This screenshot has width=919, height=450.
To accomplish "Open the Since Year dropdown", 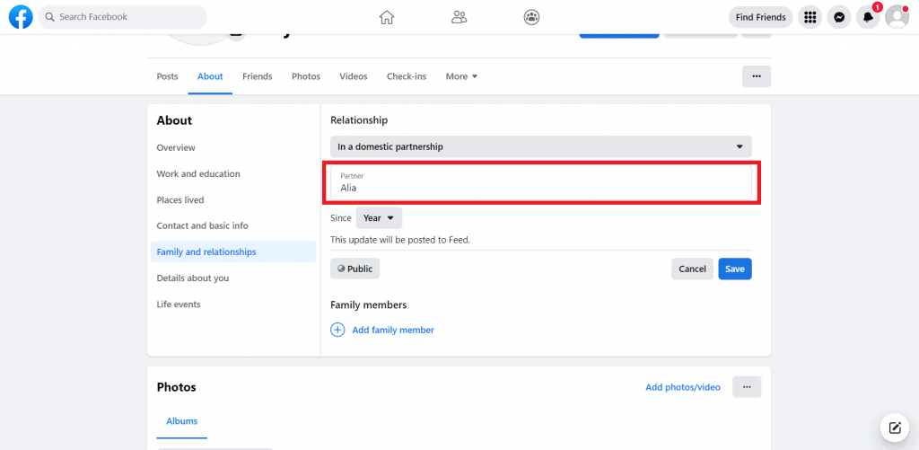I will click(380, 217).
